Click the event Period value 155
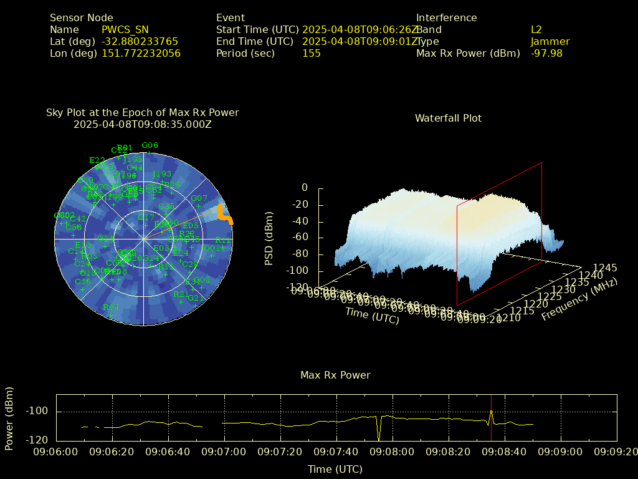This screenshot has width=638, height=479. (x=311, y=54)
